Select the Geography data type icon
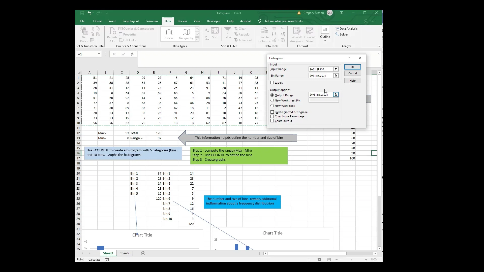The height and width of the screenshot is (272, 484). pyautogui.click(x=186, y=34)
